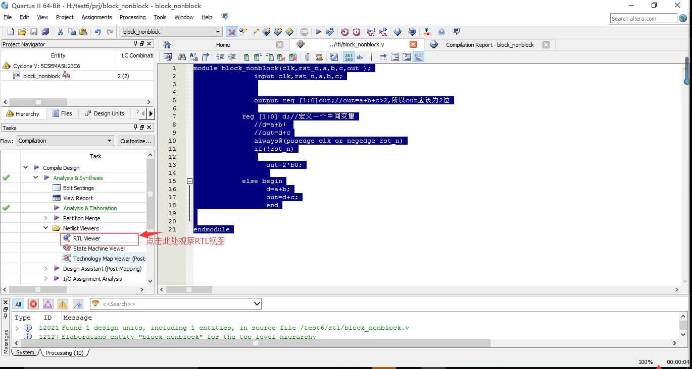Click the speech bubble icon beside Help menu

(225, 17)
